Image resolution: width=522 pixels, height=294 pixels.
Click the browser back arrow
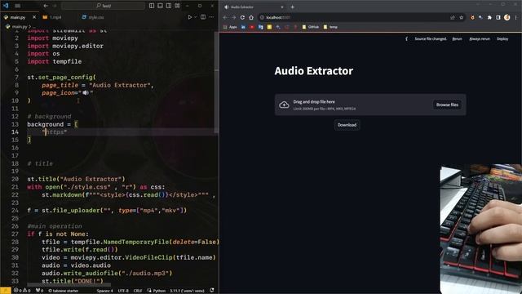click(x=225, y=17)
